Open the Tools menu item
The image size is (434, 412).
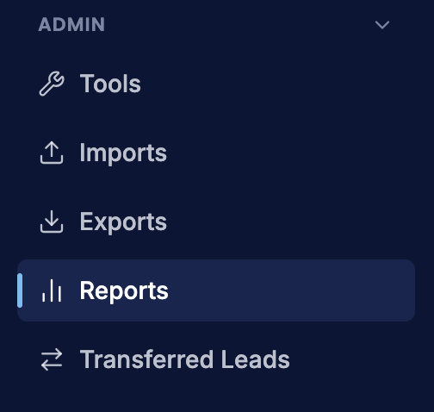pos(110,84)
